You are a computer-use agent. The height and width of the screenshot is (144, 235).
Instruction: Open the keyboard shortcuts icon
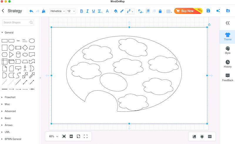tap(210, 136)
